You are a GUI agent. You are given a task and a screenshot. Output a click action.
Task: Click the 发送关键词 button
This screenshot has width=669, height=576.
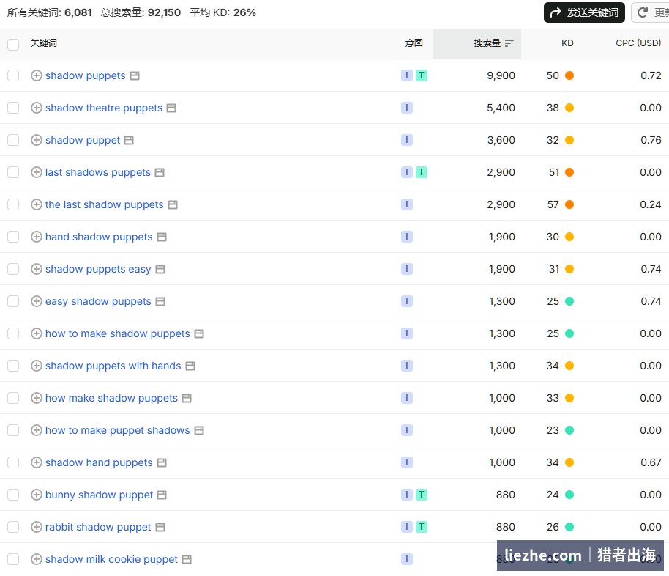(584, 12)
